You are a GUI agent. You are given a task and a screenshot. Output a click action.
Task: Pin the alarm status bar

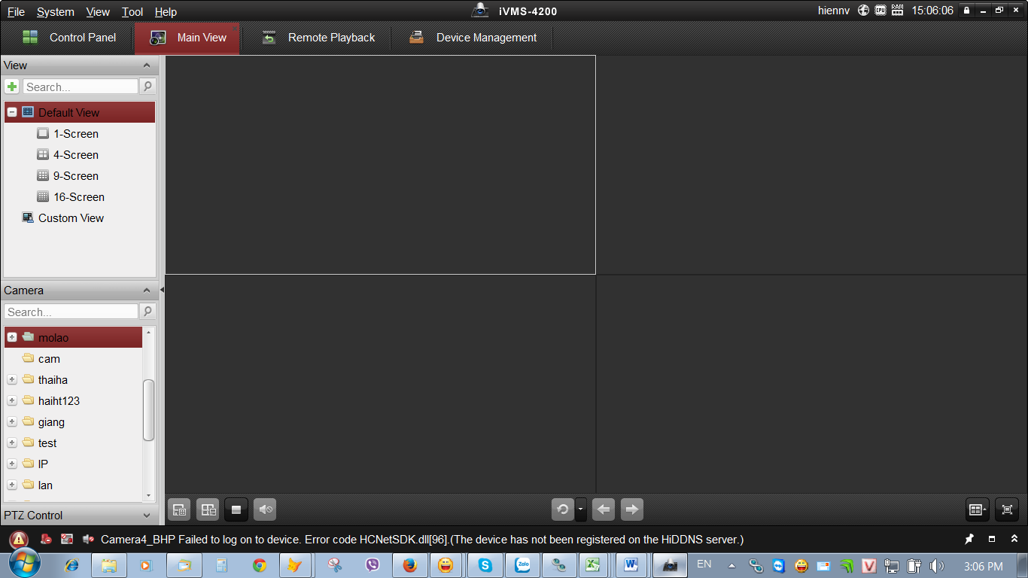pyautogui.click(x=969, y=539)
